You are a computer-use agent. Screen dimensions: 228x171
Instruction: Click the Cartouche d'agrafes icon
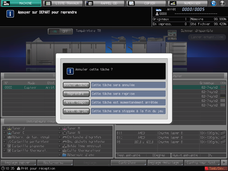click(65, 137)
